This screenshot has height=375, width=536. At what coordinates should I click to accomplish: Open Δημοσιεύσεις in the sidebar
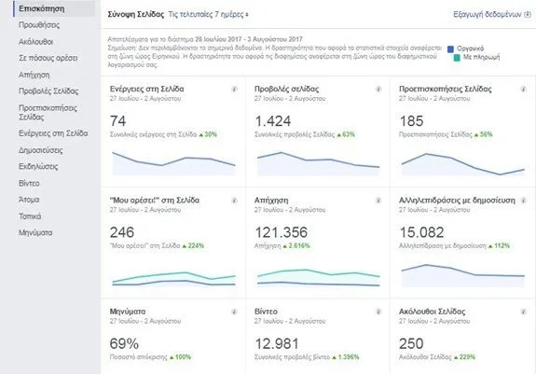click(41, 150)
